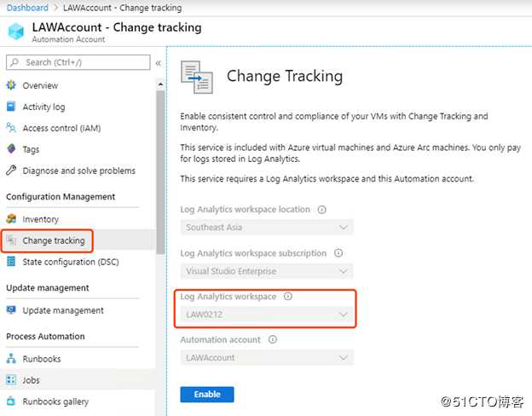Open the Visual Studio Enterprise subscription dropdown

(x=267, y=271)
